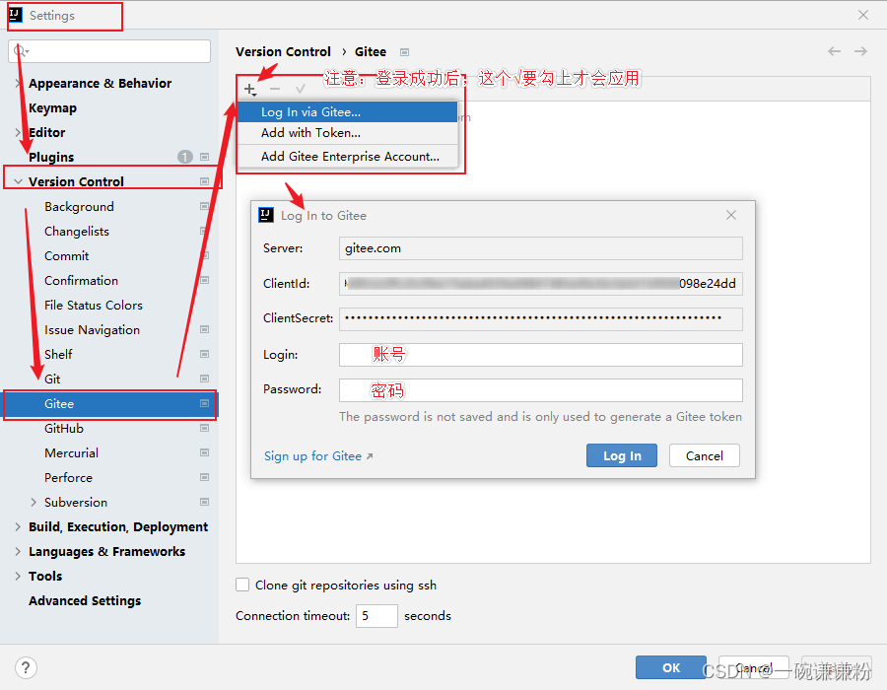Open the Shelf settings page
Viewport: 887px width, 690px height.
pyautogui.click(x=58, y=354)
